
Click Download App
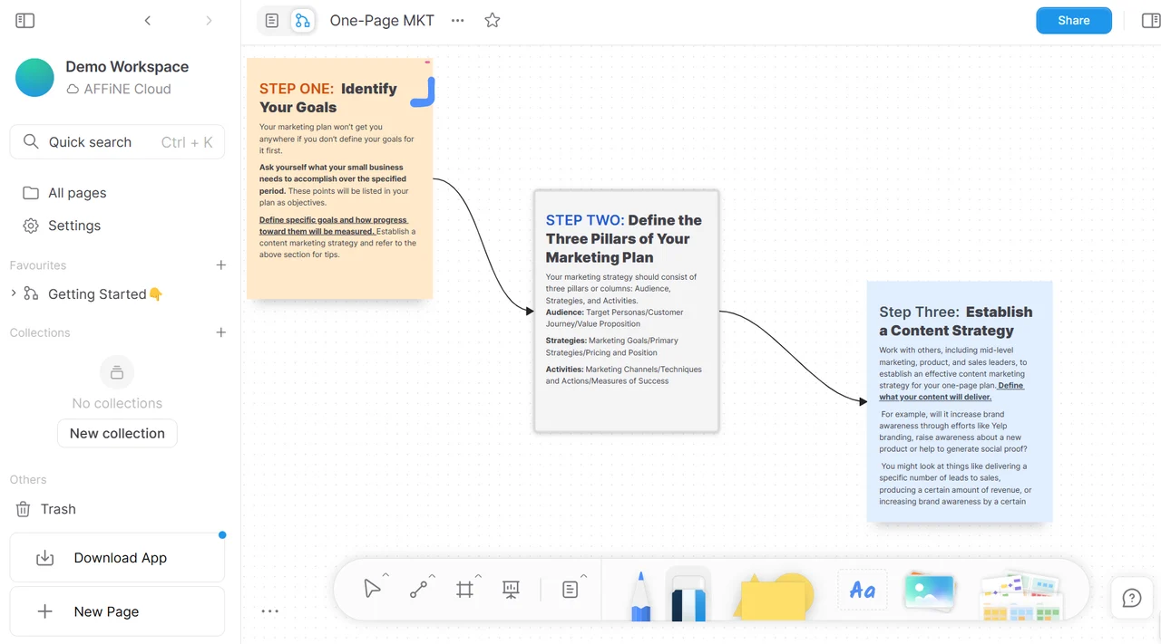(117, 558)
